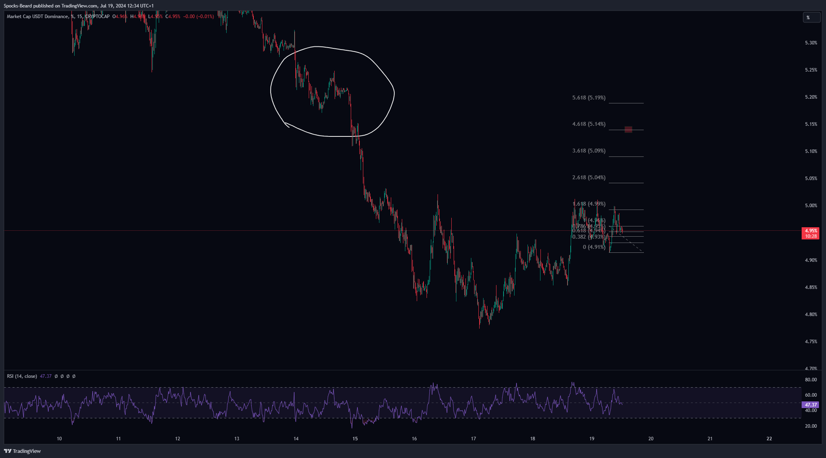The image size is (826, 458).
Task: Click the purple 47.37 RSI value tag
Action: (811, 405)
